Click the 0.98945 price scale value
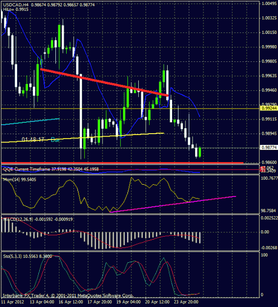278x307 pixels. pyautogui.click(x=269, y=134)
